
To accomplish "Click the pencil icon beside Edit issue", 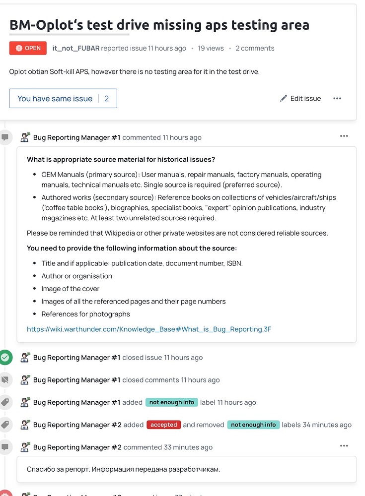I will 284,98.
